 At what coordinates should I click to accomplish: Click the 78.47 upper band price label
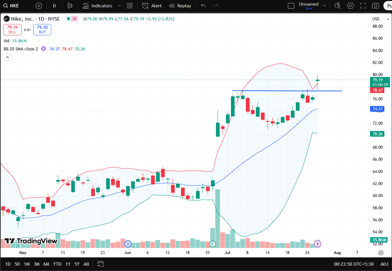click(377, 90)
